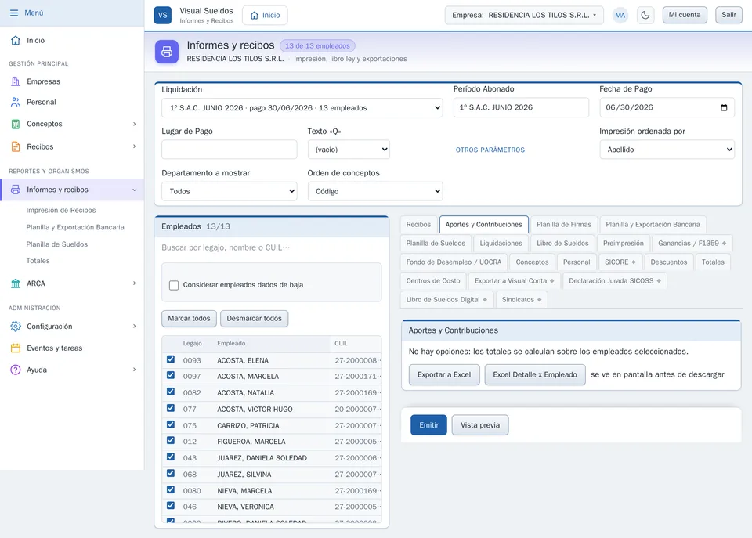
Task: Open Empresas building icon in sidebar
Action: click(16, 81)
